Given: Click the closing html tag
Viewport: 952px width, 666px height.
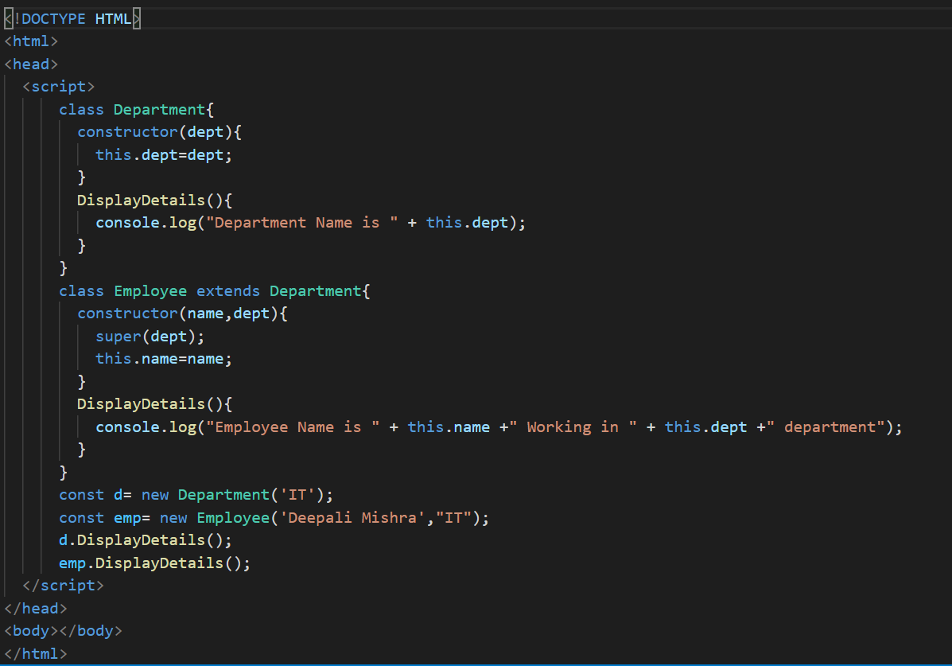Looking at the screenshot, I should [x=35, y=653].
